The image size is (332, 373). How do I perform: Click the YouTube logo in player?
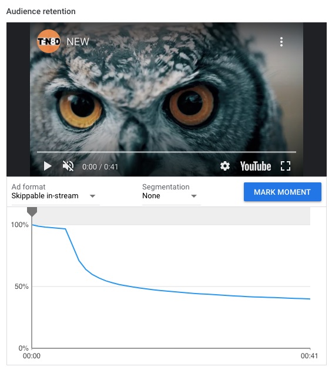pos(255,166)
